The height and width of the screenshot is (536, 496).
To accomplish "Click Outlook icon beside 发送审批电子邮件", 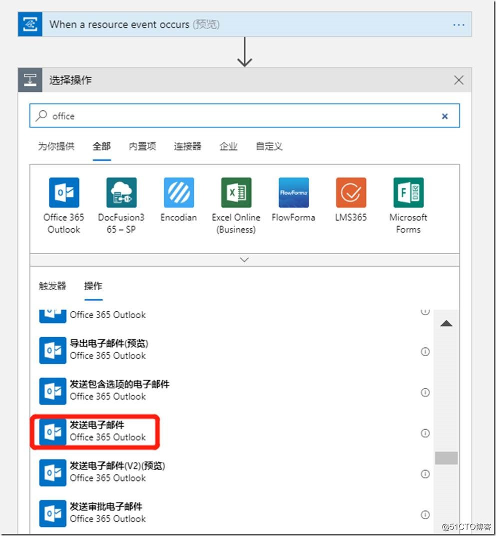I will pyautogui.click(x=52, y=514).
